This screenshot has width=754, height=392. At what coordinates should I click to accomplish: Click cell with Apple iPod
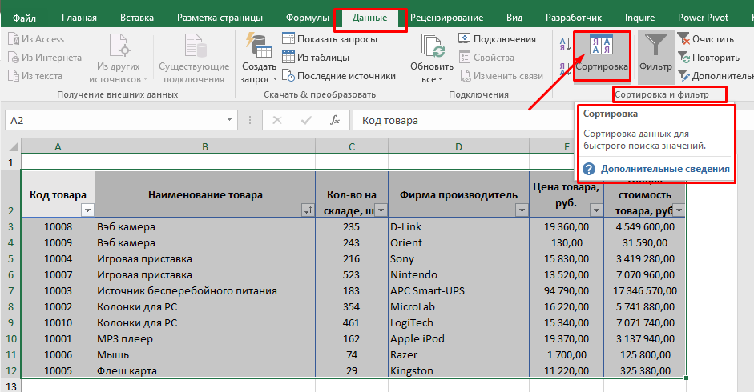click(x=458, y=338)
